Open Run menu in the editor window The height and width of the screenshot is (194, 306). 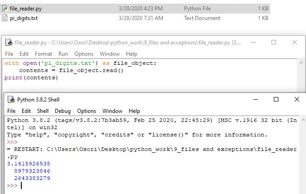coord(63,54)
